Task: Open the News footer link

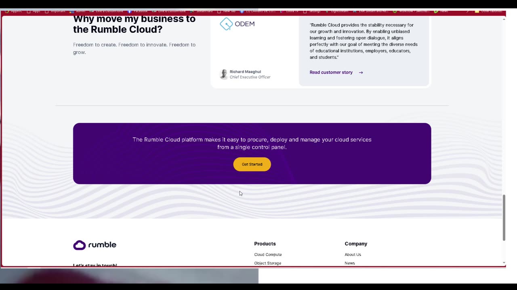Action: point(349,263)
